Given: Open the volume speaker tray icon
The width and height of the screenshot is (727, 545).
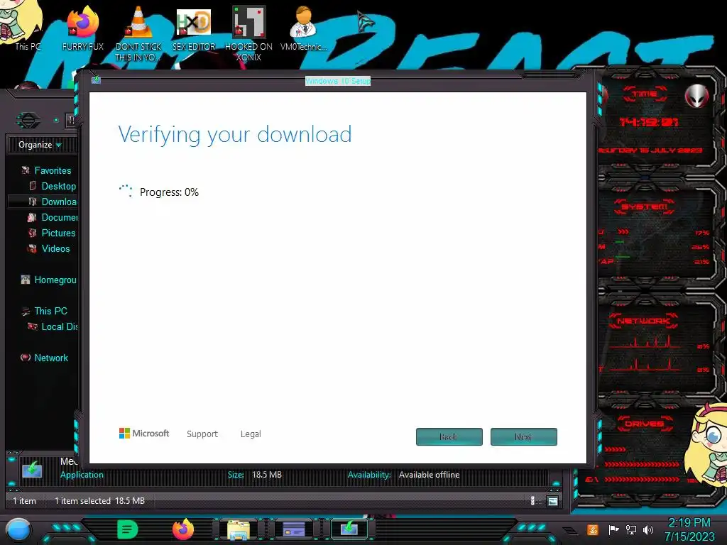Looking at the screenshot, I should click(648, 529).
